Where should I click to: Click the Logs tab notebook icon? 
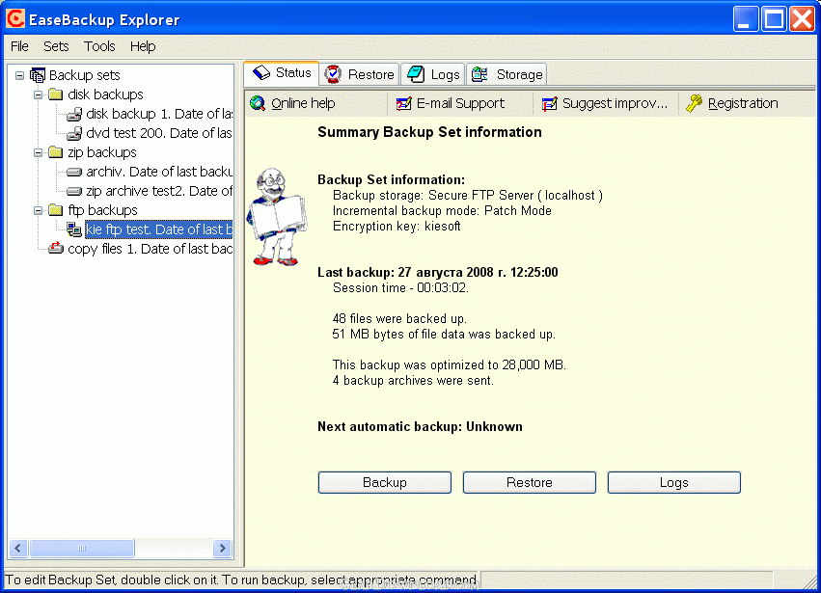(x=416, y=74)
